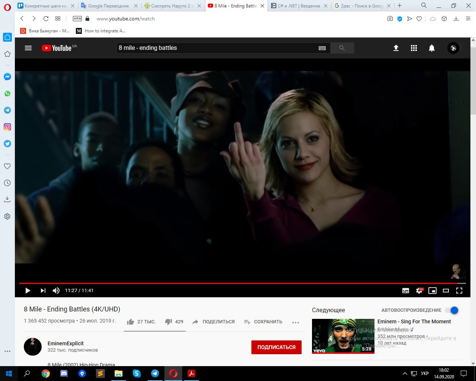This screenshot has height=381, width=476.
Task: Click the YouTube search magnifier button
Action: click(342, 48)
